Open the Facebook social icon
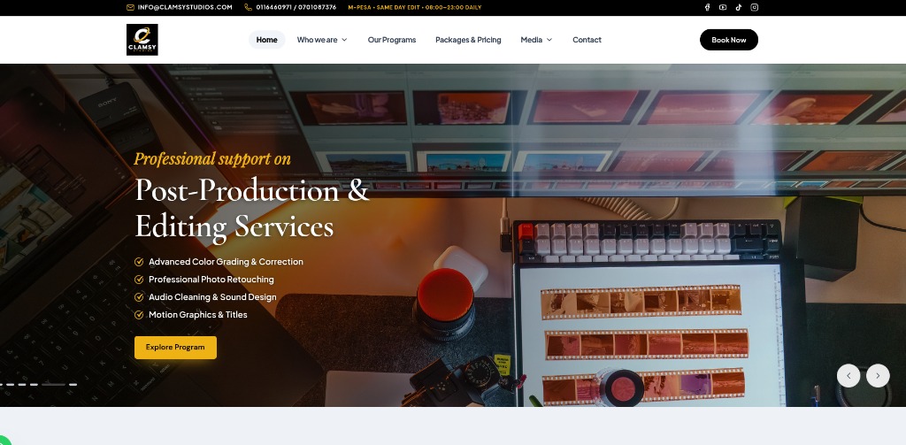The image size is (906, 445). (707, 7)
